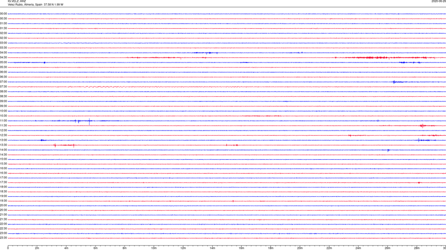This screenshot has height=250, width=446.
Task: Click the station code IG.VELZ..HHZ header
Action: [x=17, y=1]
